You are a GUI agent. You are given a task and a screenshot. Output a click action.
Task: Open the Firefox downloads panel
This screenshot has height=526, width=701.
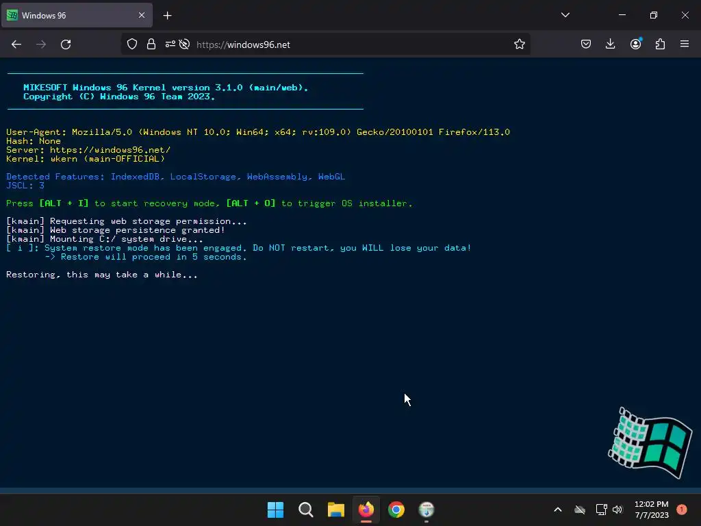pyautogui.click(x=610, y=45)
